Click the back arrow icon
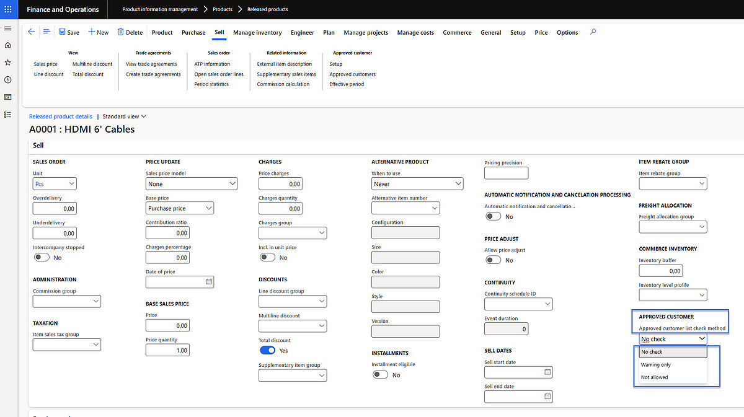 point(32,32)
